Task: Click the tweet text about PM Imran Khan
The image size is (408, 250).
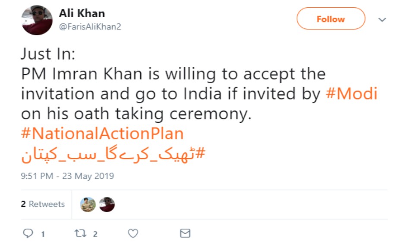Action: click(x=173, y=74)
